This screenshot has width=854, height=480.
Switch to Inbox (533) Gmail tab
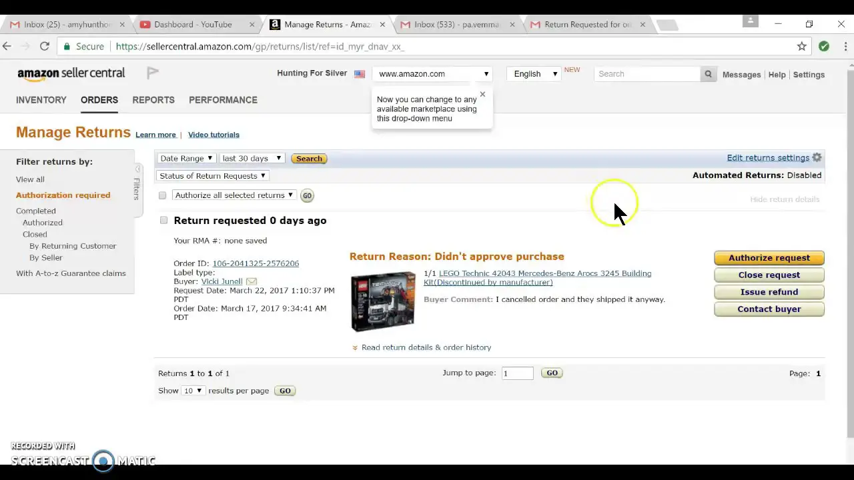[456, 25]
